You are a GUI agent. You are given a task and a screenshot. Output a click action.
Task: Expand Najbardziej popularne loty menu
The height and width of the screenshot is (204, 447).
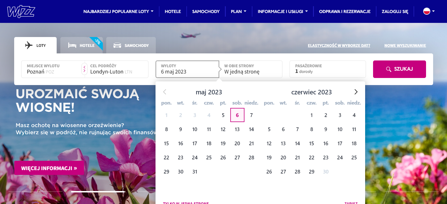pos(118,12)
